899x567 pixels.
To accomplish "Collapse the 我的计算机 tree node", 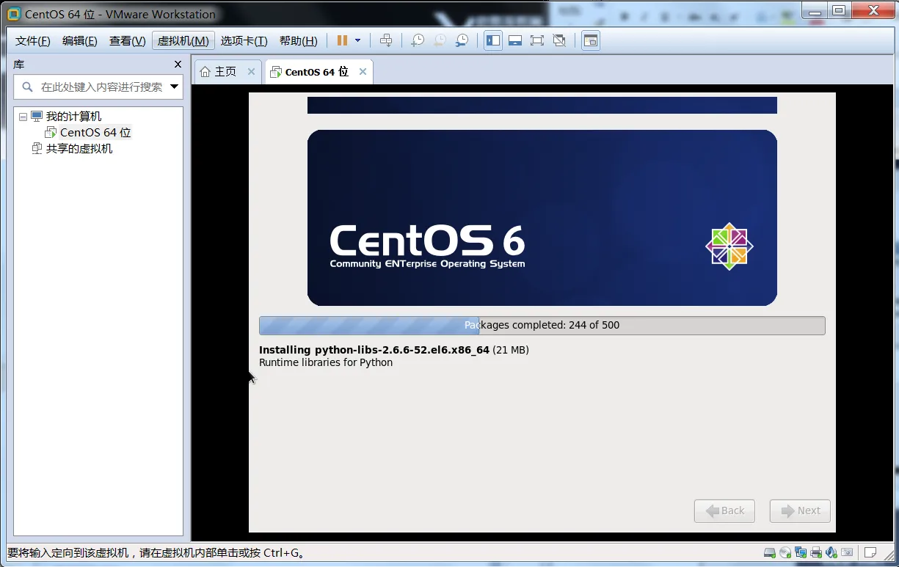I will point(23,117).
